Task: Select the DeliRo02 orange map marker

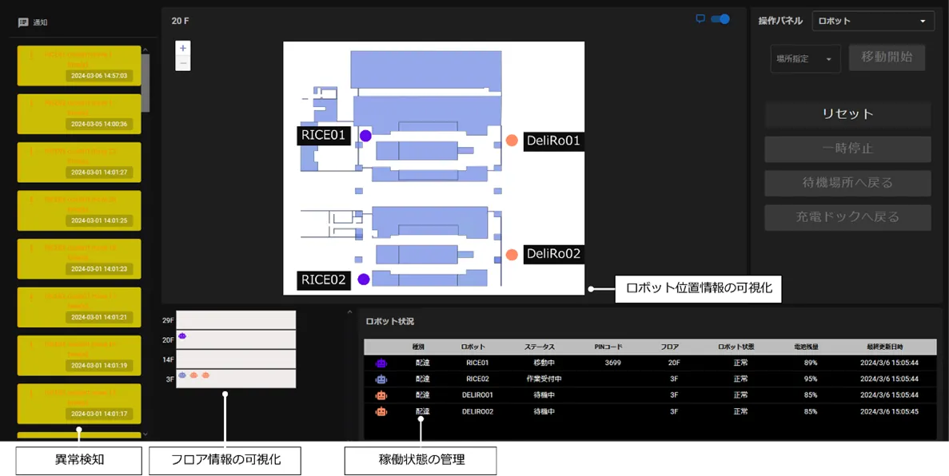Action: (x=512, y=255)
